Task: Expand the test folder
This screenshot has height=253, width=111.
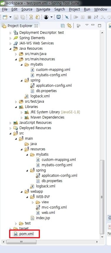Action: coord(16,224)
